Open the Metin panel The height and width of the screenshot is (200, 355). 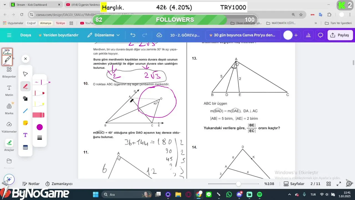(x=9, y=91)
